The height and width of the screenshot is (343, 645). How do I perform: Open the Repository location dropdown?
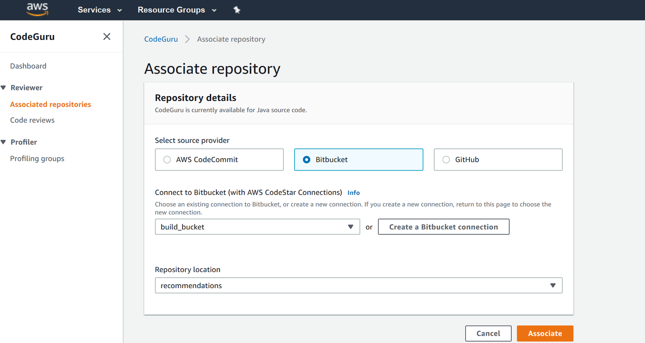359,285
